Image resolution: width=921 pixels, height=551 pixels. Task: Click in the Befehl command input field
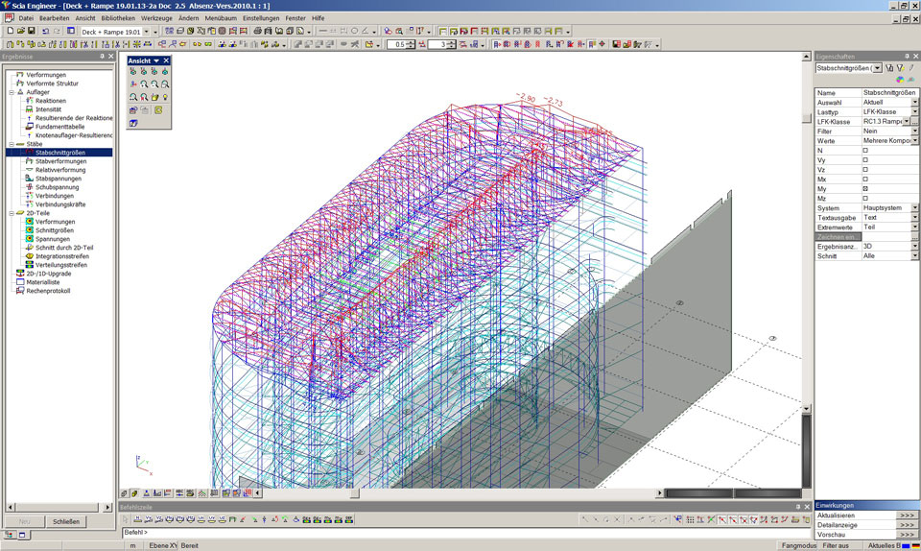pos(384,532)
